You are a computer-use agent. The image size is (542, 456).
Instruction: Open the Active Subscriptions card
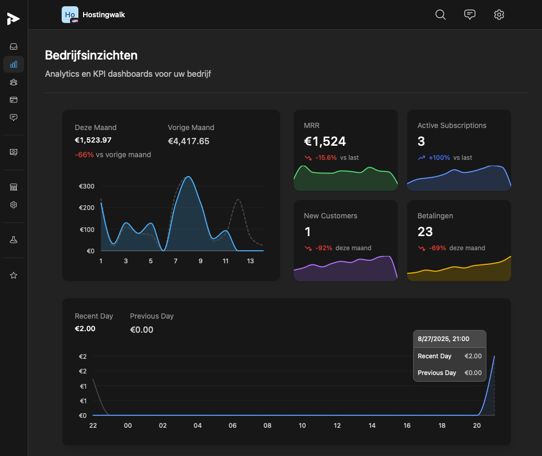(x=459, y=150)
